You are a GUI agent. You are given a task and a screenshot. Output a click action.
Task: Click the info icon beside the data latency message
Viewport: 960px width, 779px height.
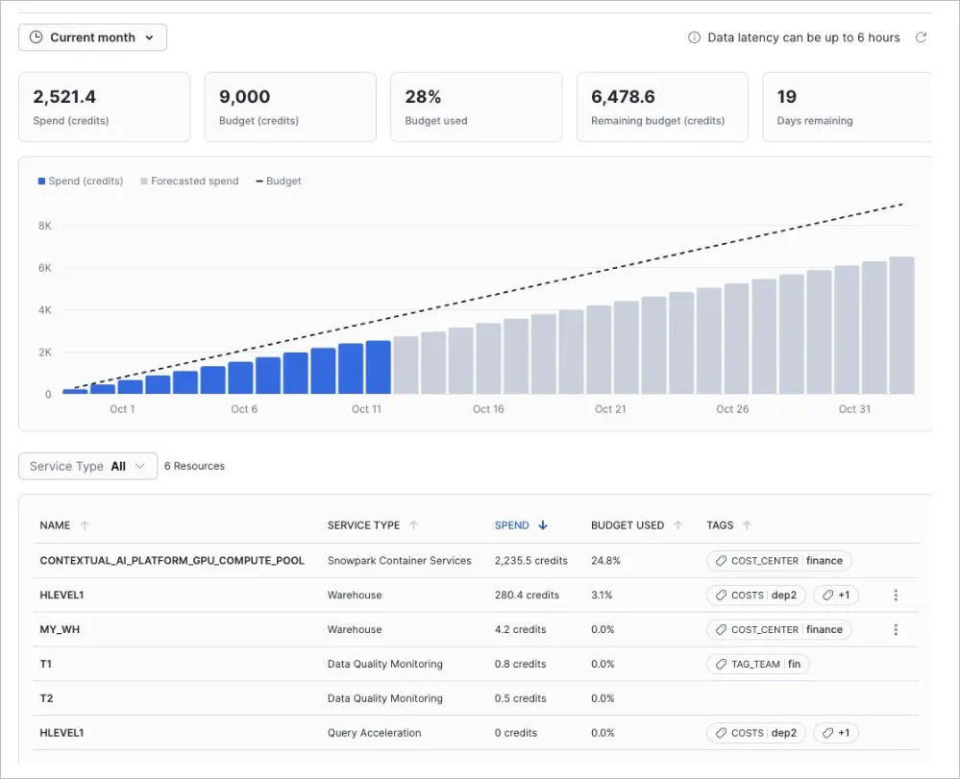[x=695, y=37]
